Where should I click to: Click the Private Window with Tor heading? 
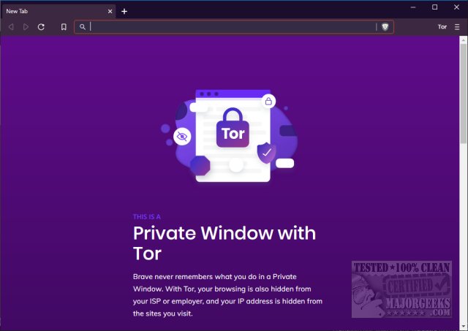(224, 243)
